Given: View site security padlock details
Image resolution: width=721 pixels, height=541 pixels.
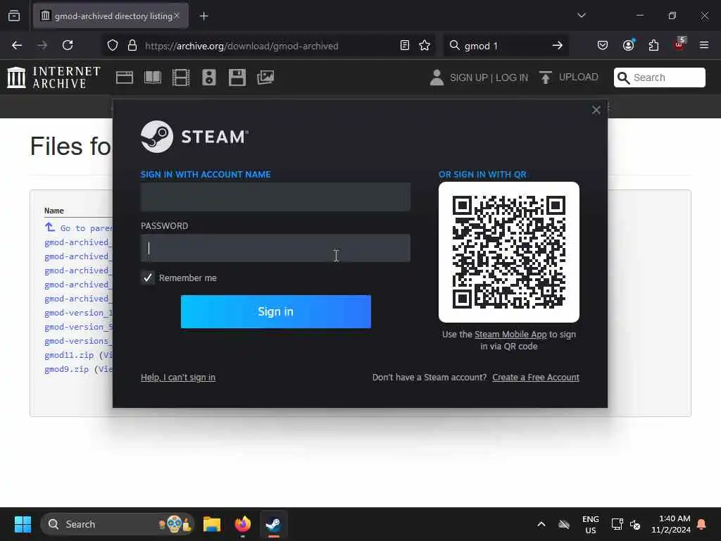Looking at the screenshot, I should pyautogui.click(x=132, y=45).
